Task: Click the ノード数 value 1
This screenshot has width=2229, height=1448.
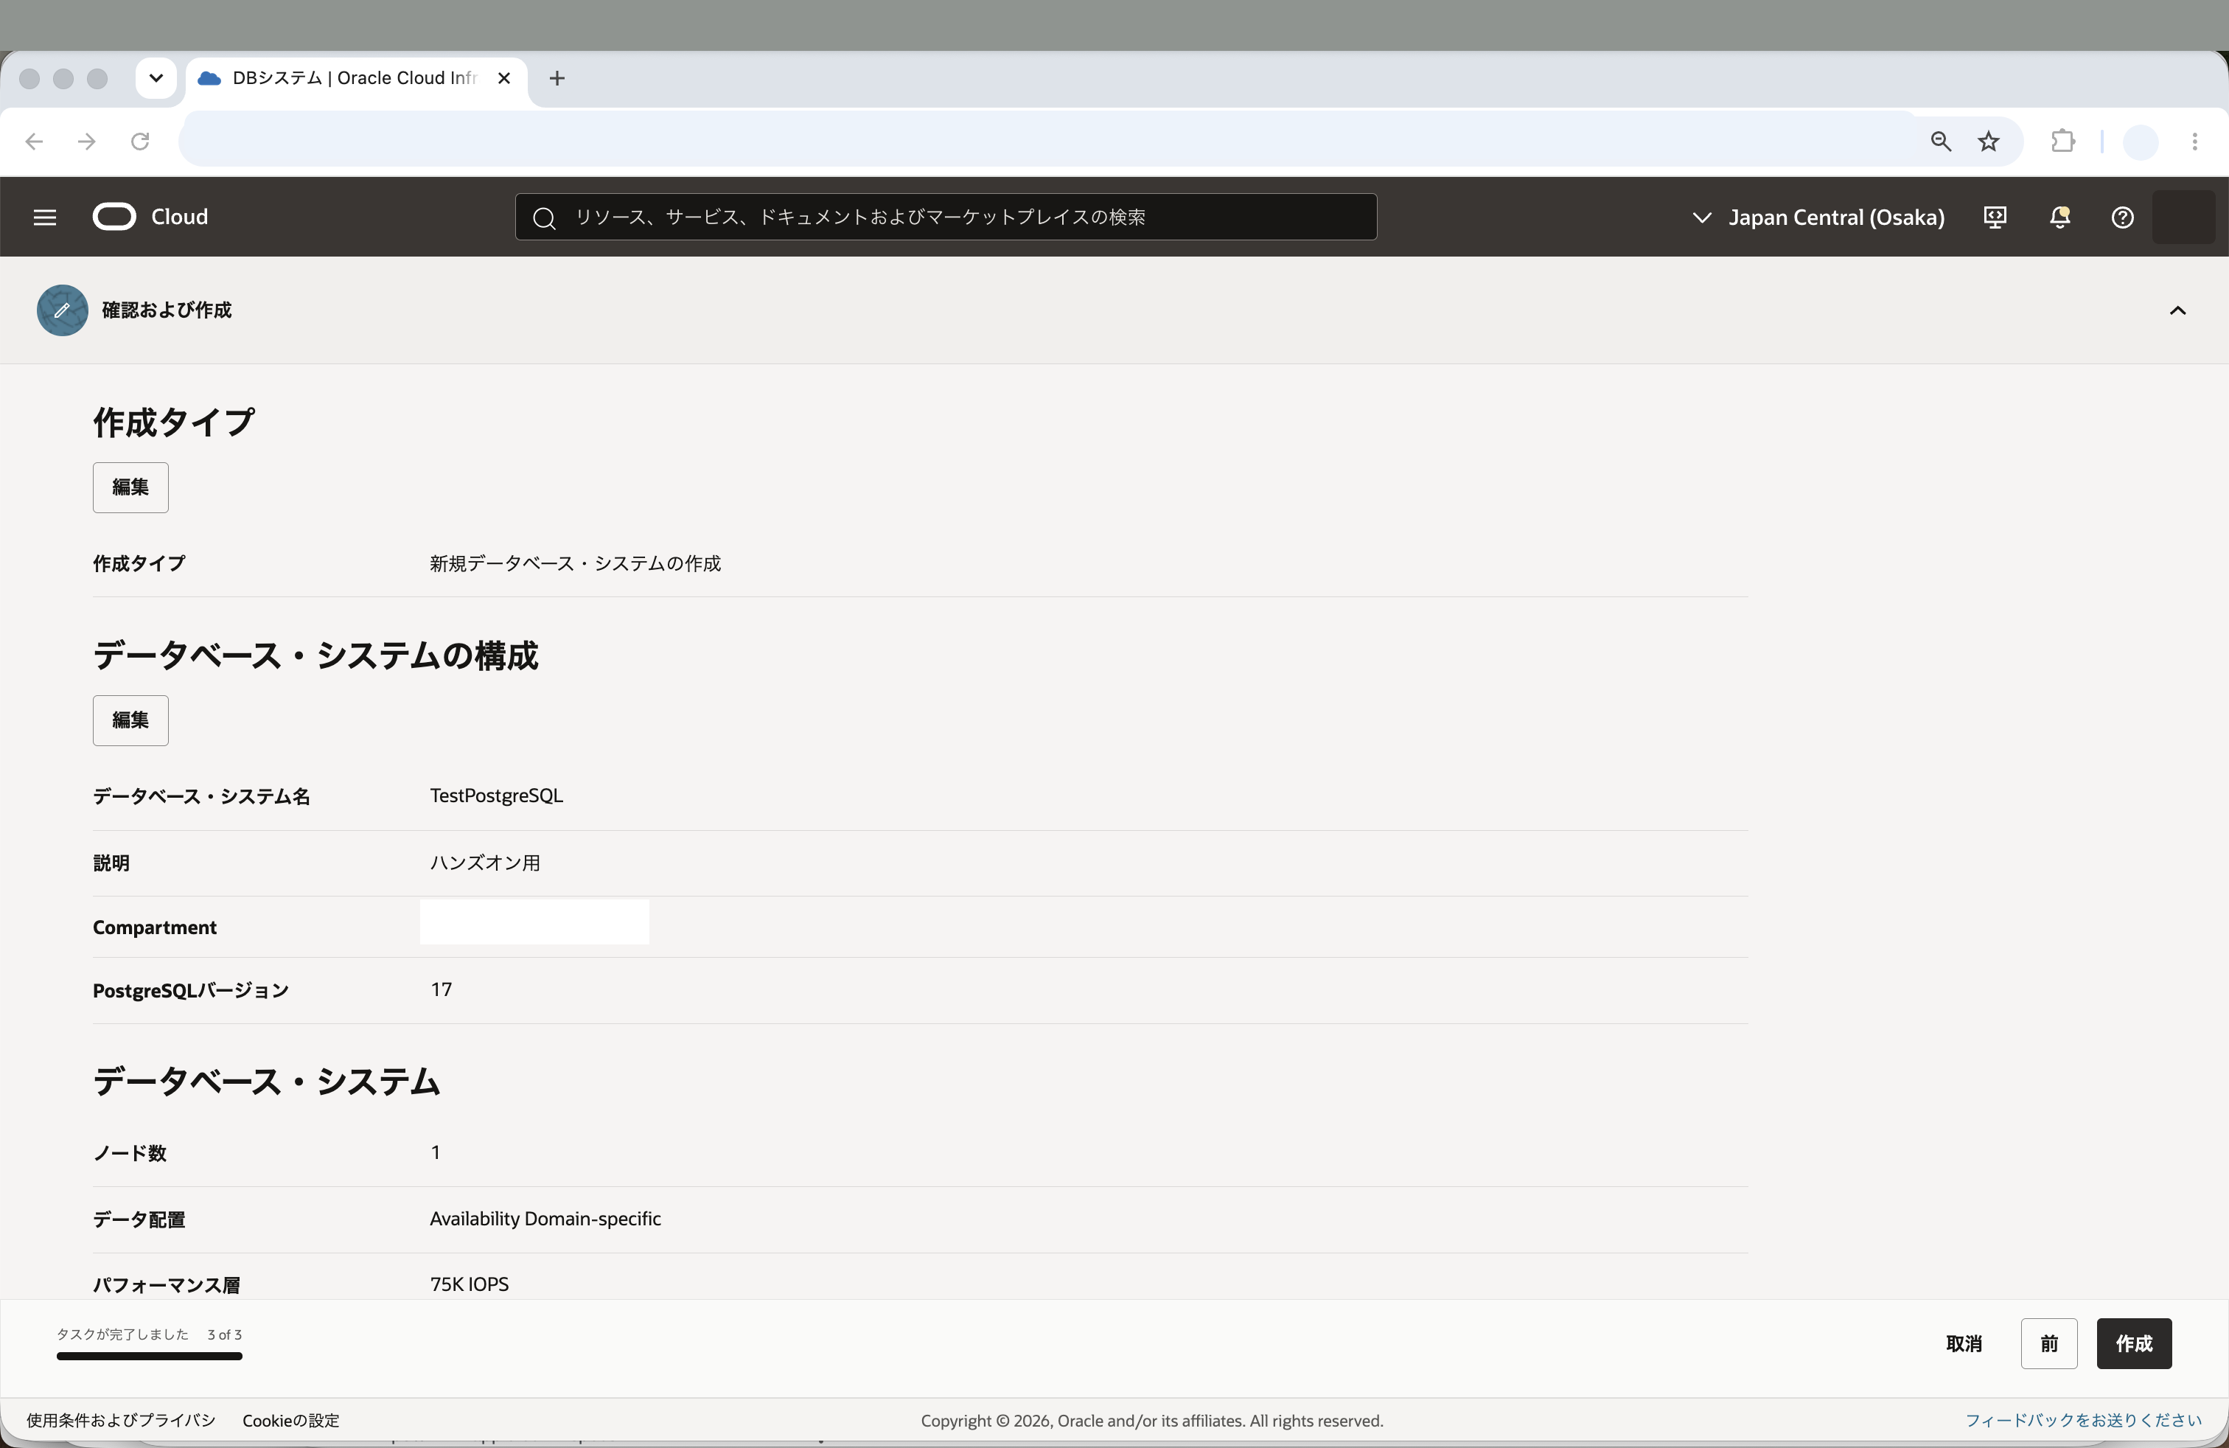Action: coord(436,1153)
